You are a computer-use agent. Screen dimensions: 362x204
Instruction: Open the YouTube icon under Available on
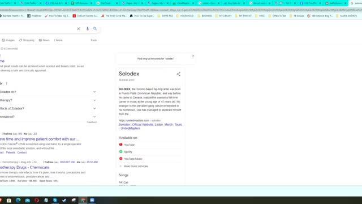pyautogui.click(x=120, y=144)
